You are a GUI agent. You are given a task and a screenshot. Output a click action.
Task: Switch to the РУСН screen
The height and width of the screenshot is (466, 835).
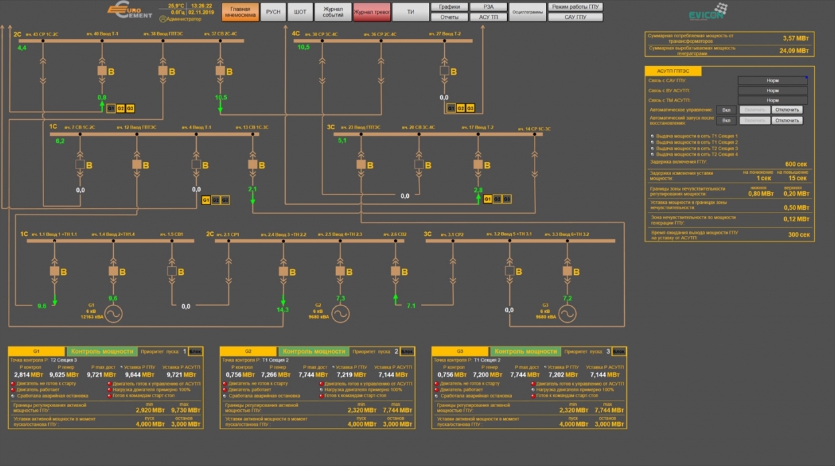[273, 12]
